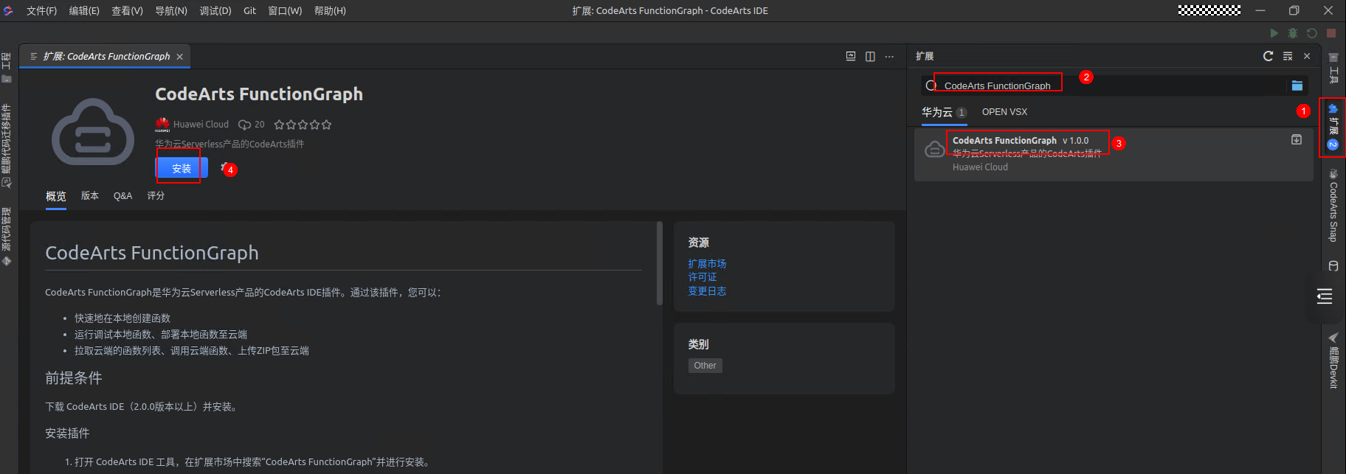Open the editor more-actions ellipsis menu

tap(889, 56)
